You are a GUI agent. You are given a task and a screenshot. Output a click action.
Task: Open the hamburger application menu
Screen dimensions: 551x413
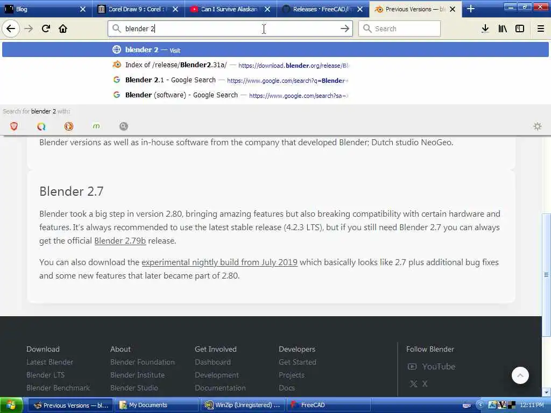tap(541, 29)
